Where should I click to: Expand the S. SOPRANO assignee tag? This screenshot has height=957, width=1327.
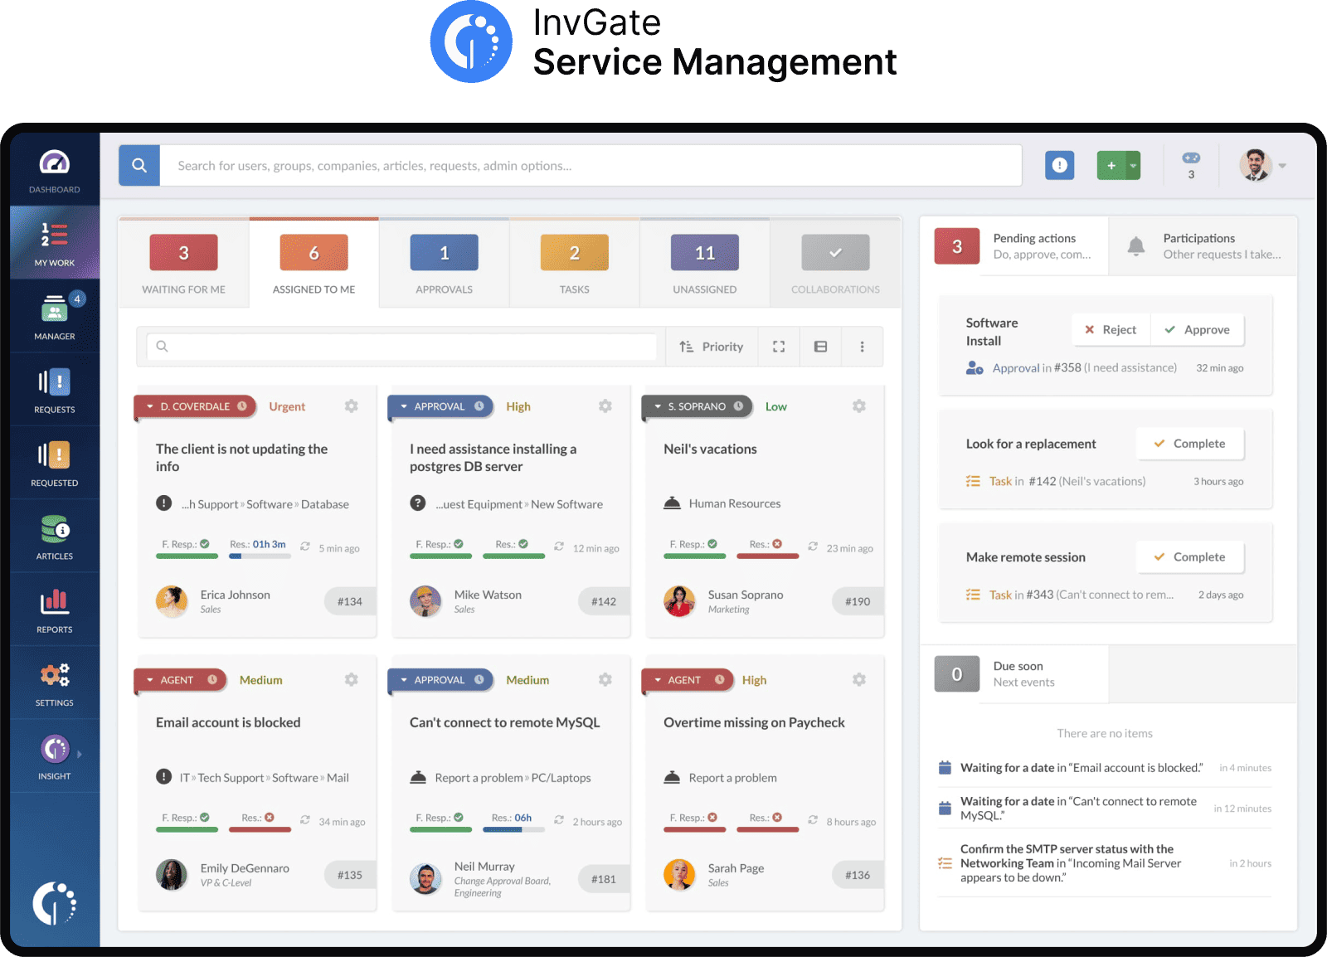[x=698, y=406]
